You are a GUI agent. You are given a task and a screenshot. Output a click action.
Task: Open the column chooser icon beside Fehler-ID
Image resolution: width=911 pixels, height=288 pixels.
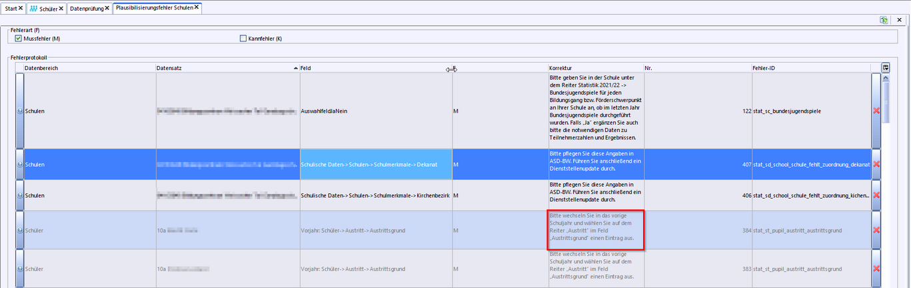coord(886,67)
